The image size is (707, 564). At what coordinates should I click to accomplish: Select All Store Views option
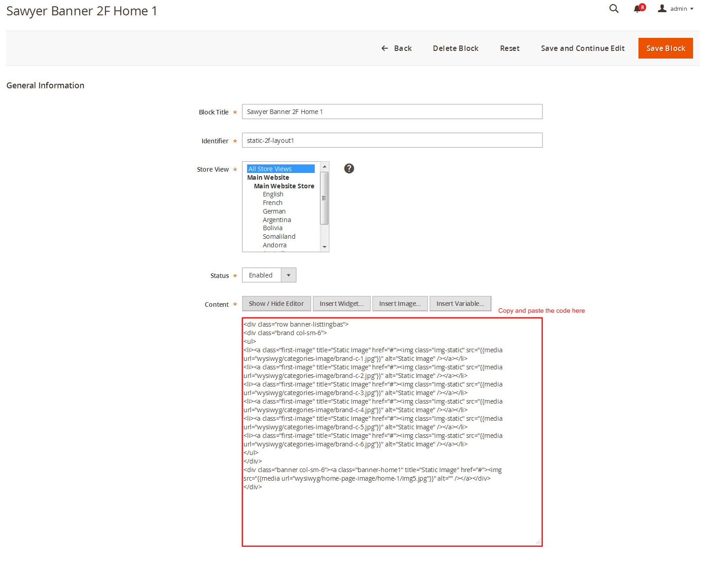click(x=280, y=169)
